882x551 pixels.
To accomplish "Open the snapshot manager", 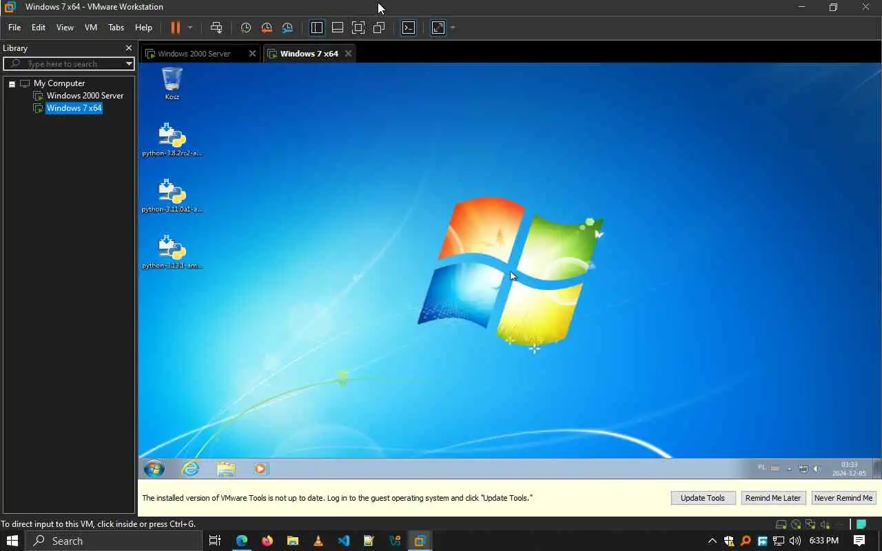I will pos(287,28).
